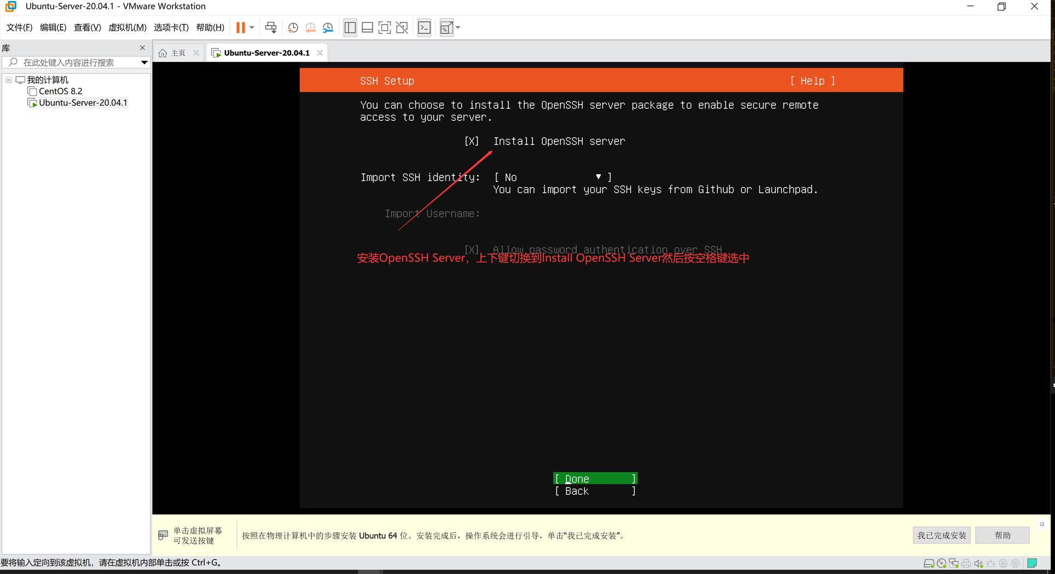Screen dimensions: 1055x574
Task: Click the printer status icon
Action: coord(966,564)
